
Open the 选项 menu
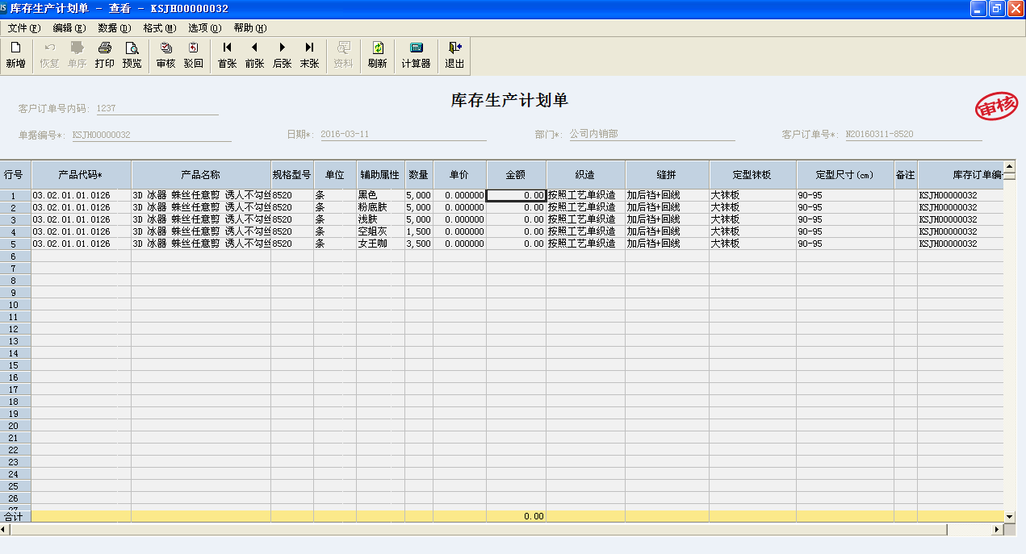click(205, 28)
